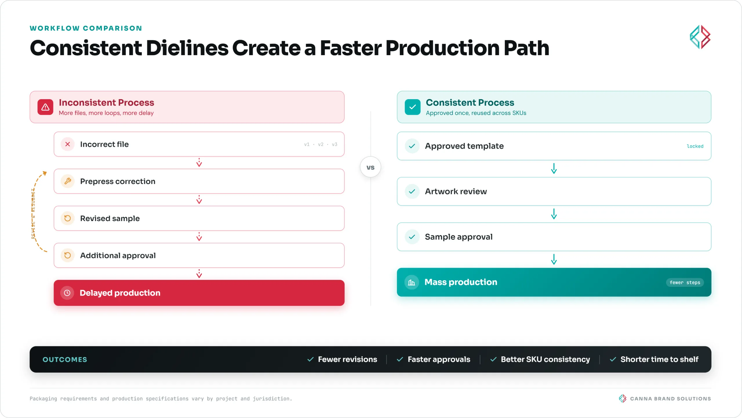The width and height of the screenshot is (742, 418).
Task: Click the wrench icon for Prepress correction
Action: (68, 181)
